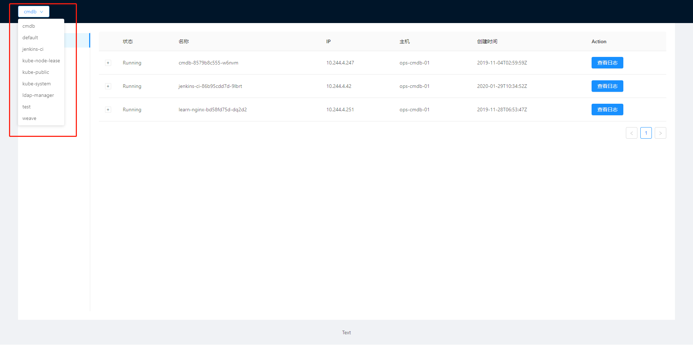
Task: Click host ops-cmdb-01 in cmdb pod row
Action: (414, 63)
